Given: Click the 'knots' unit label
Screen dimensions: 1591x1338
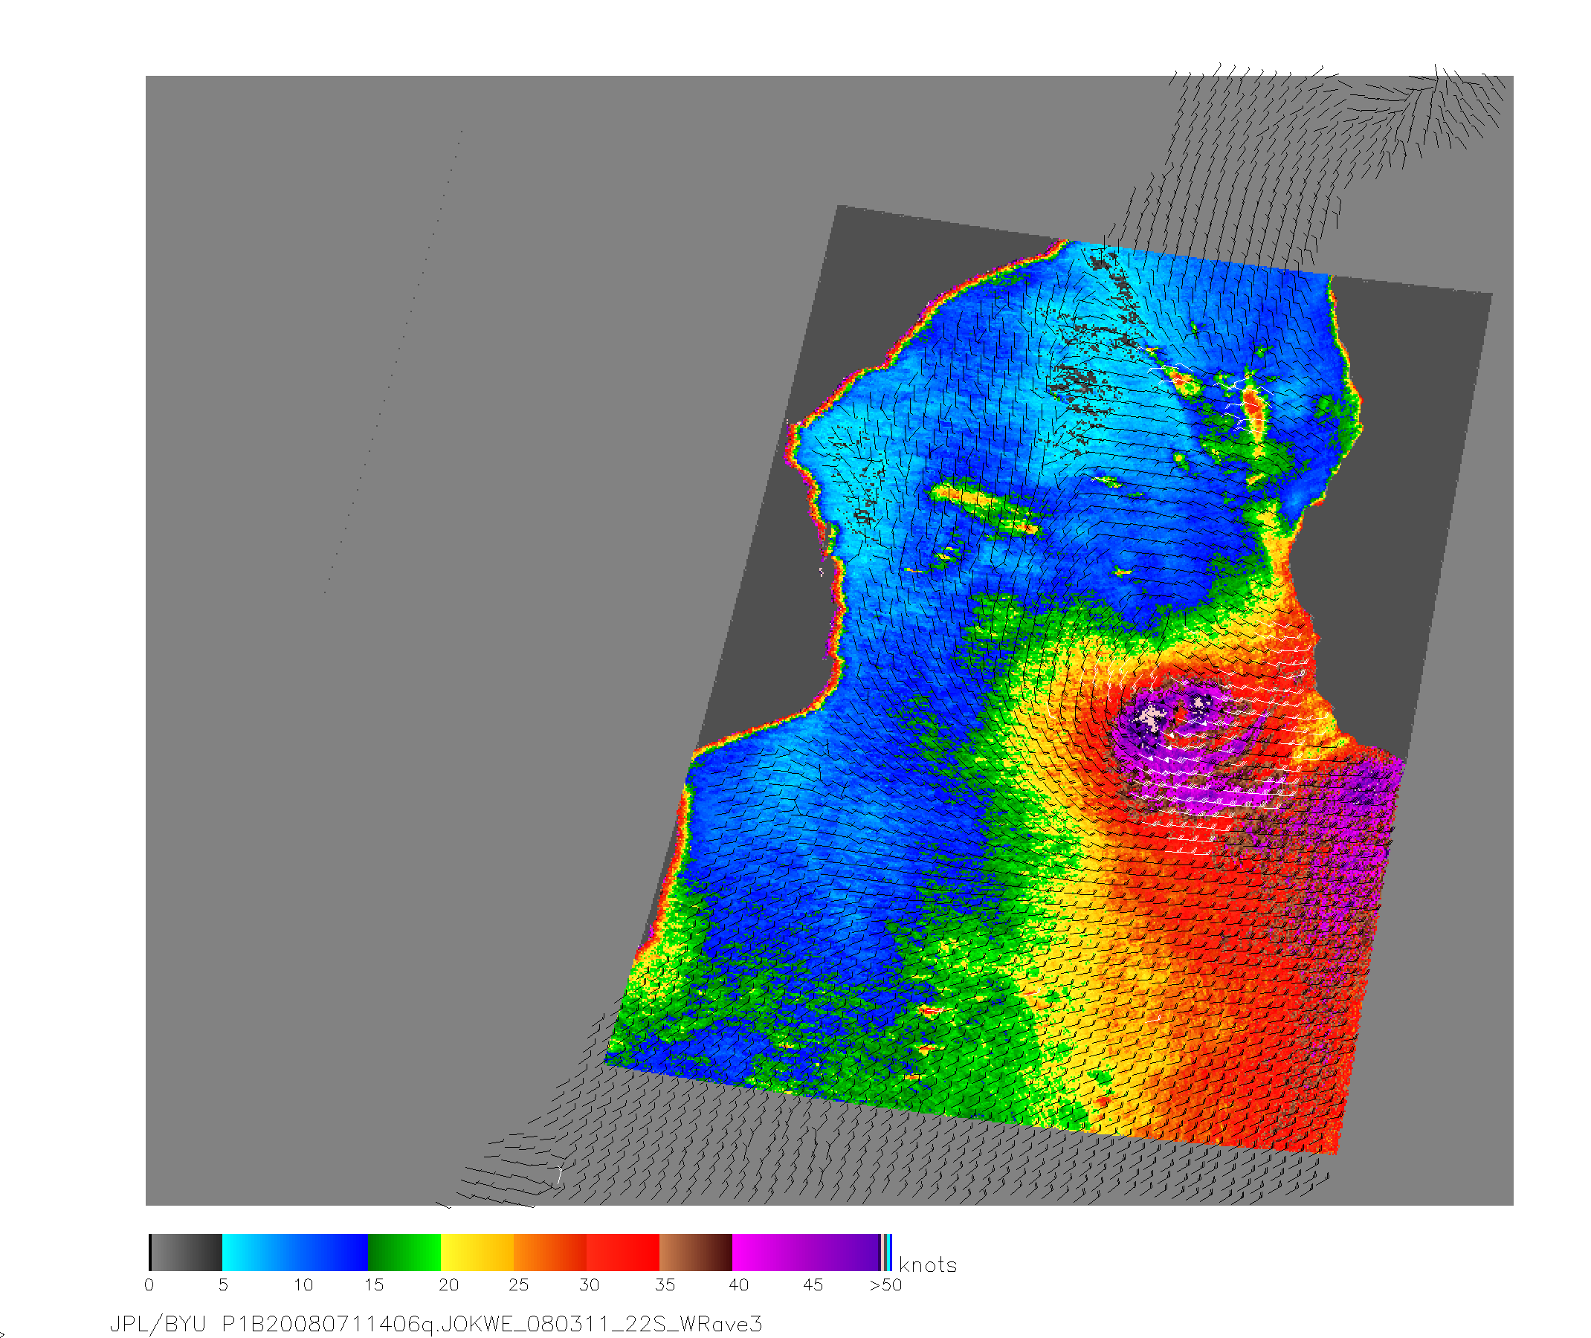Looking at the screenshot, I should 927,1265.
